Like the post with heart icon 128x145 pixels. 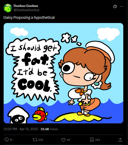(x=63, y=140)
